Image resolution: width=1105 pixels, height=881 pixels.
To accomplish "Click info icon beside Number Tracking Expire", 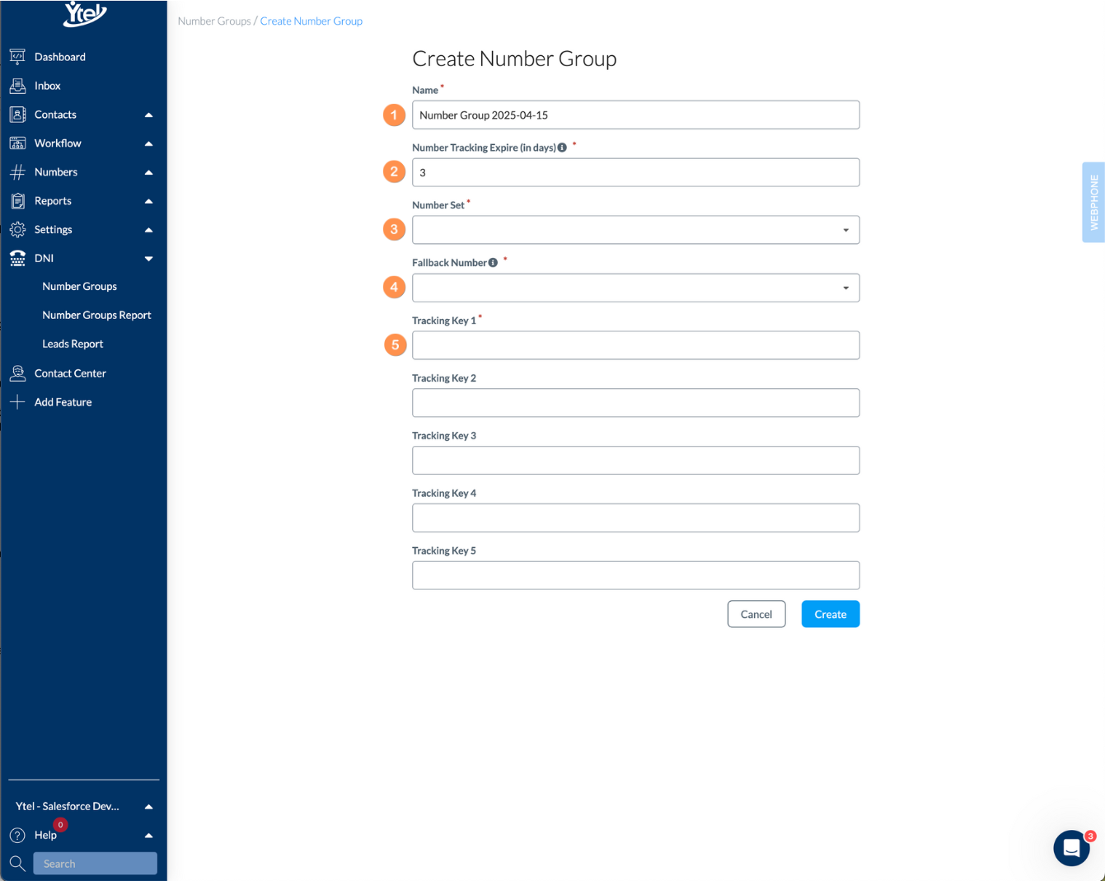I will click(x=562, y=148).
